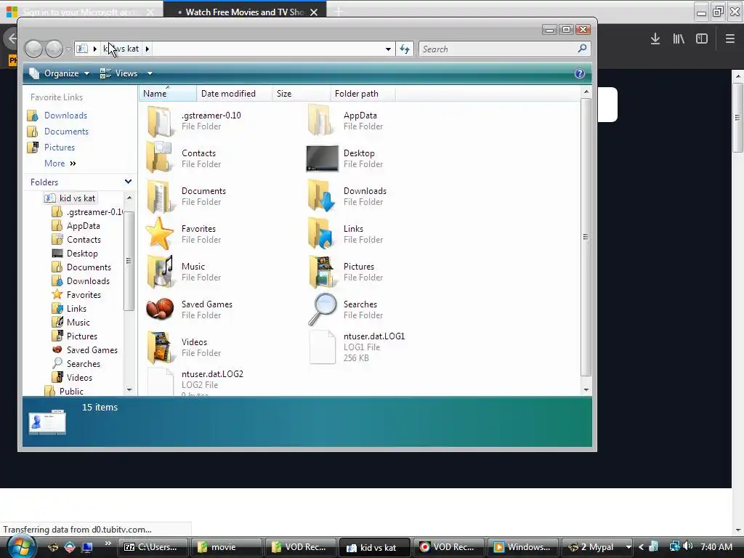Expand More favorite links chevron

73,163
